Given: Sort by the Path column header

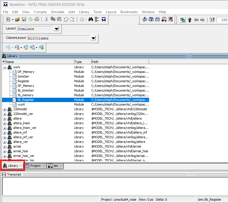Looking at the screenshot, I should 120,62.
